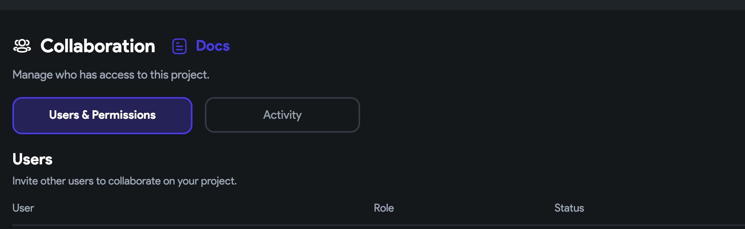745x229 pixels.
Task: Click the word 'collaborate' in the Users subtitle
Action: click(x=134, y=181)
